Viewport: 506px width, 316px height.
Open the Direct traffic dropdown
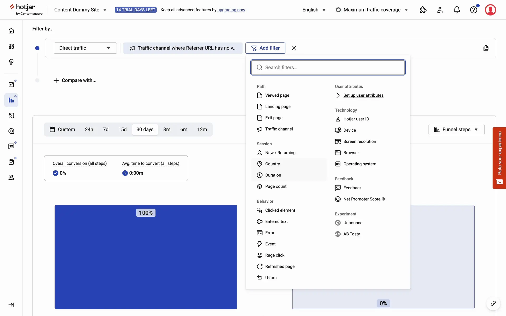point(85,48)
